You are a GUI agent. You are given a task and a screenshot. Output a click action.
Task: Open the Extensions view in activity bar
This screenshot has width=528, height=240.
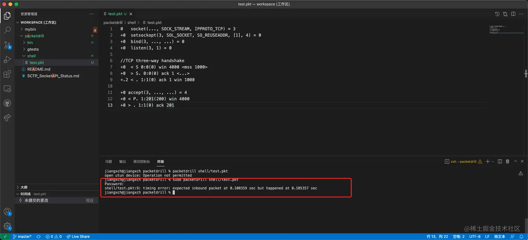click(7, 74)
